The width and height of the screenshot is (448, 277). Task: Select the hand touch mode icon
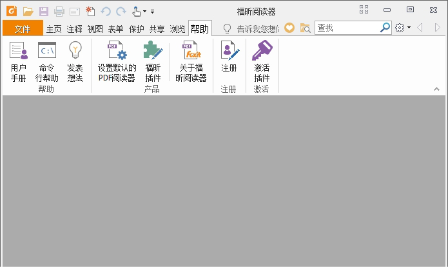tap(136, 12)
